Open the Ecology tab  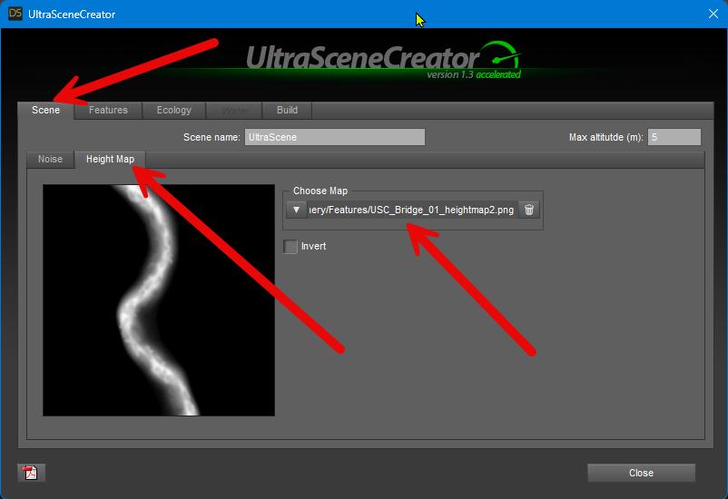[x=174, y=110]
